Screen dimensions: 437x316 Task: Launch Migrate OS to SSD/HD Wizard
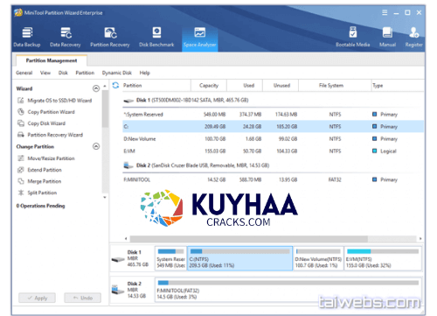click(x=55, y=101)
